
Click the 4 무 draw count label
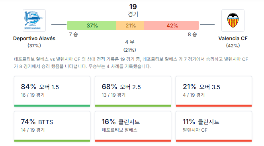(x=130, y=42)
